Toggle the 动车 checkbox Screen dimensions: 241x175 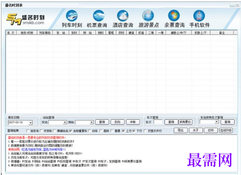(x=89, y=131)
